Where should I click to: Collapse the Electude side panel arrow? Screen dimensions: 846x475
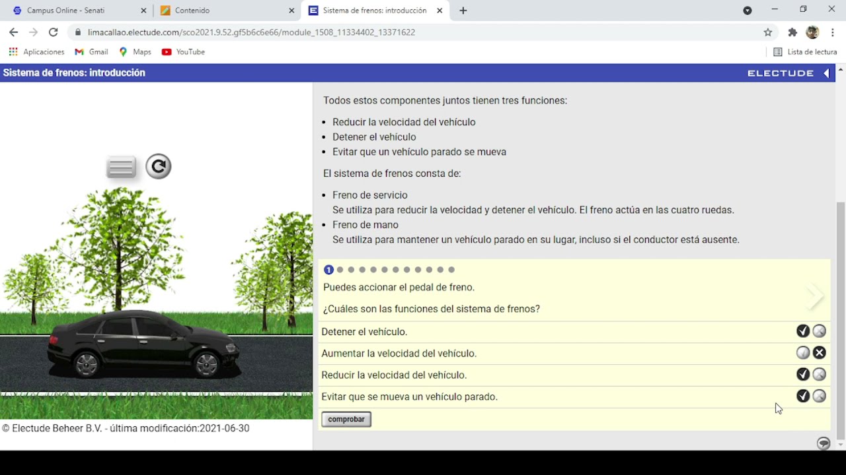[x=826, y=73]
